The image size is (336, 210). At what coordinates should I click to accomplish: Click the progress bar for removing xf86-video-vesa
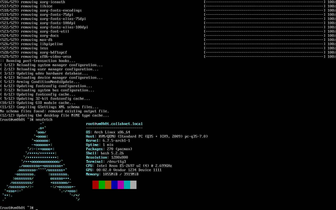tap(265, 57)
